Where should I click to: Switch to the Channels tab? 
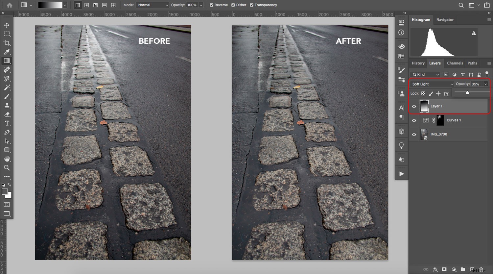coord(455,63)
